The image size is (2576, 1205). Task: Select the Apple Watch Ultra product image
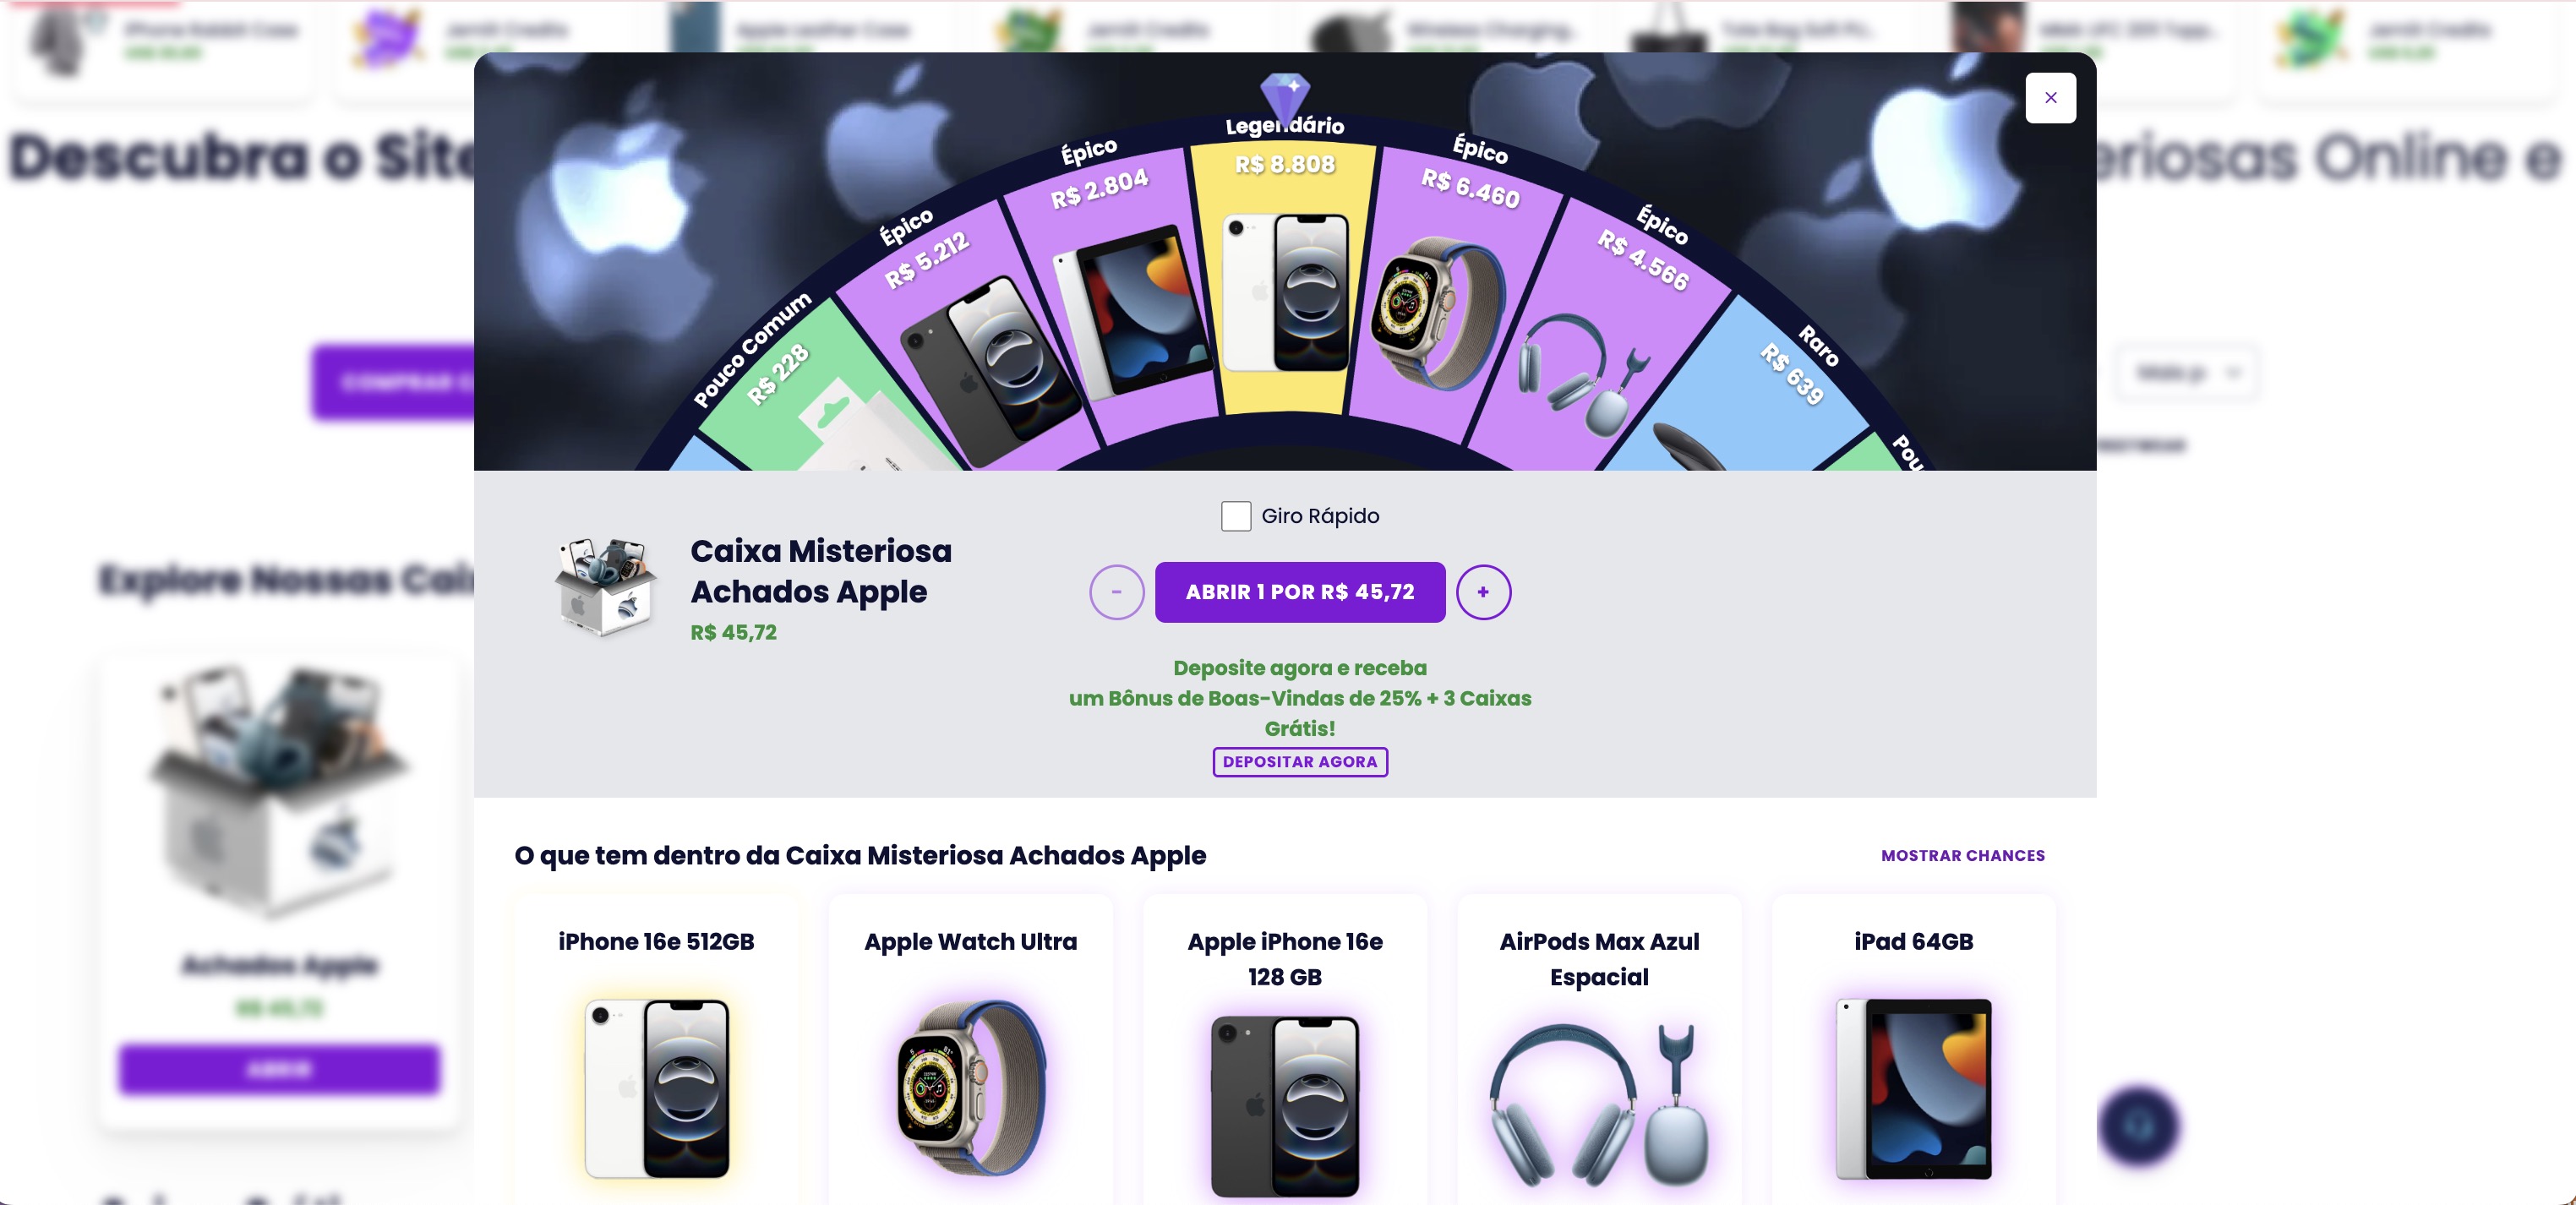pyautogui.click(x=971, y=1087)
